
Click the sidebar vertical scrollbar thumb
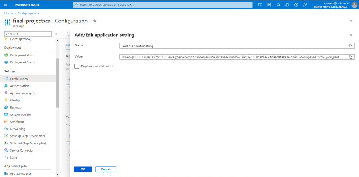[x=57, y=83]
